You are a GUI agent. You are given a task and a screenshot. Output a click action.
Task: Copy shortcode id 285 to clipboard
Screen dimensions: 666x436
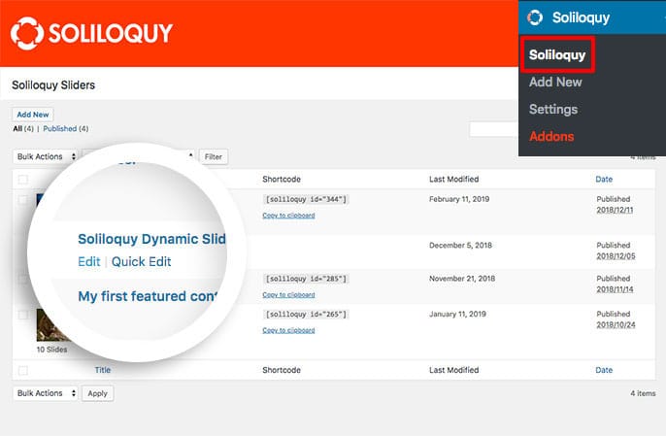click(288, 295)
